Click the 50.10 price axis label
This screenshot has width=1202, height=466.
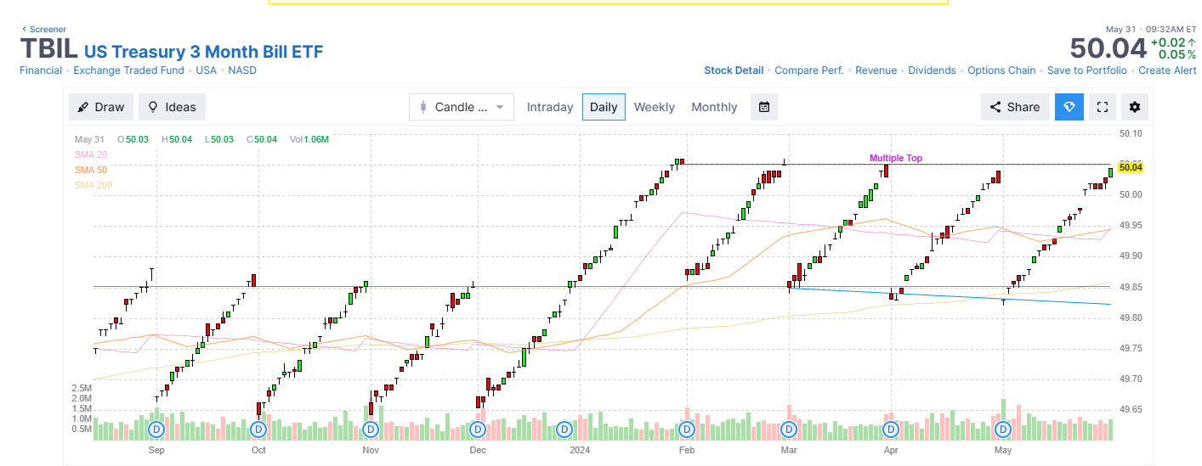(1131, 134)
